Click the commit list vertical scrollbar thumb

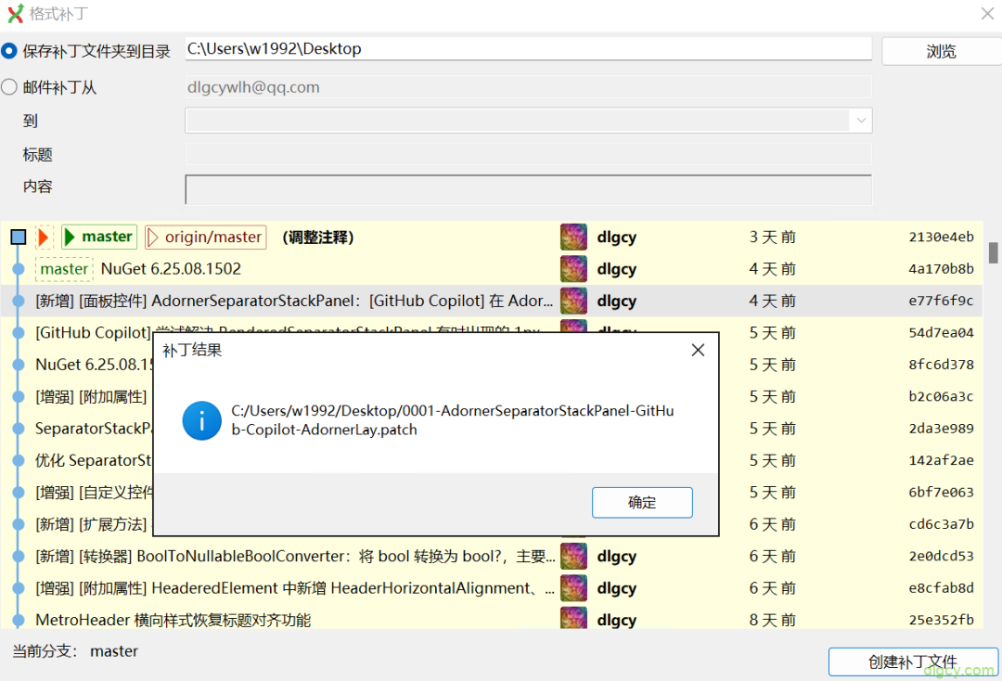click(x=993, y=252)
